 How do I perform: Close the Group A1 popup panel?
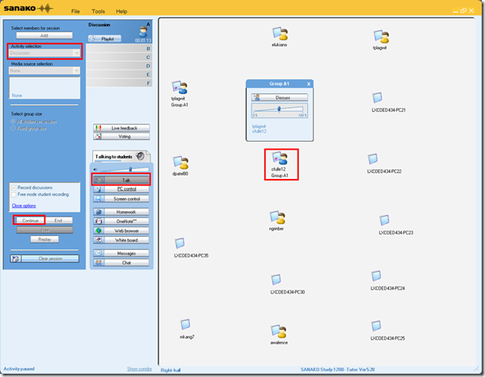point(309,83)
